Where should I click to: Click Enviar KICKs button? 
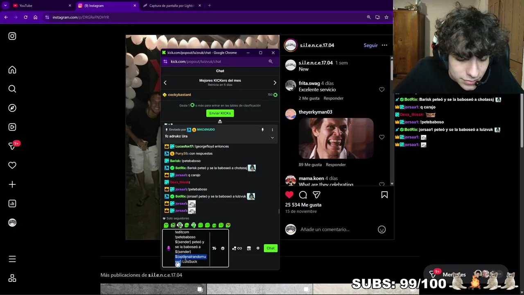click(220, 113)
